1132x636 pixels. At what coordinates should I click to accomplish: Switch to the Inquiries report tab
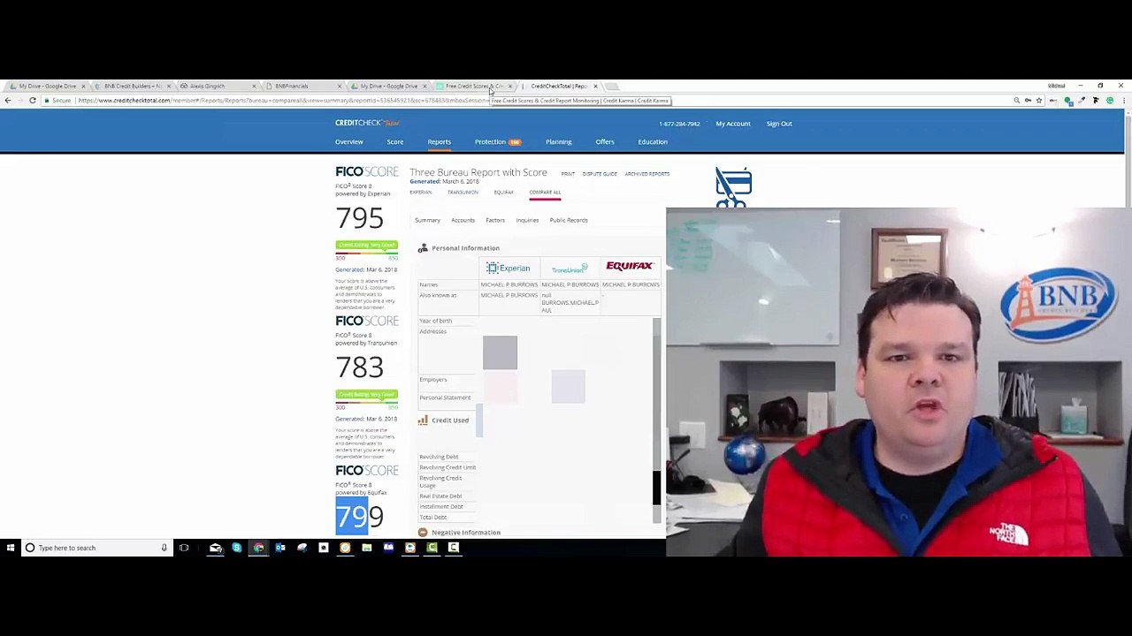pyautogui.click(x=527, y=220)
